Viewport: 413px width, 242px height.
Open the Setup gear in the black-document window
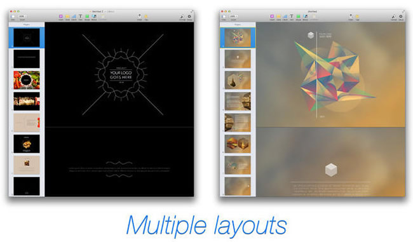pyautogui.click(x=189, y=17)
